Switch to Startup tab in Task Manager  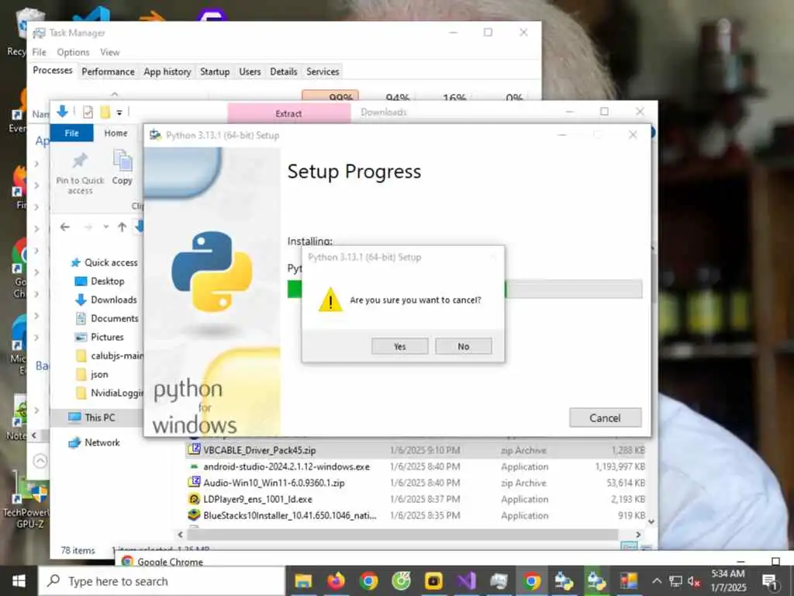215,71
